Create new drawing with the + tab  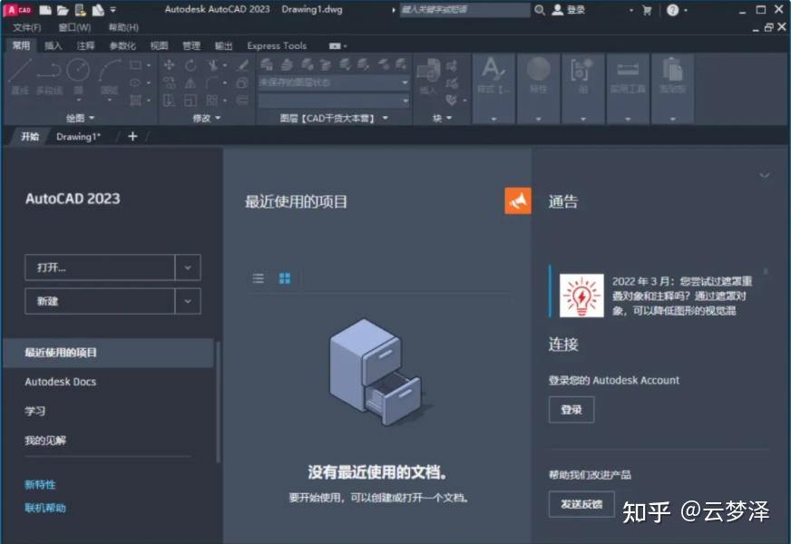[x=132, y=136]
